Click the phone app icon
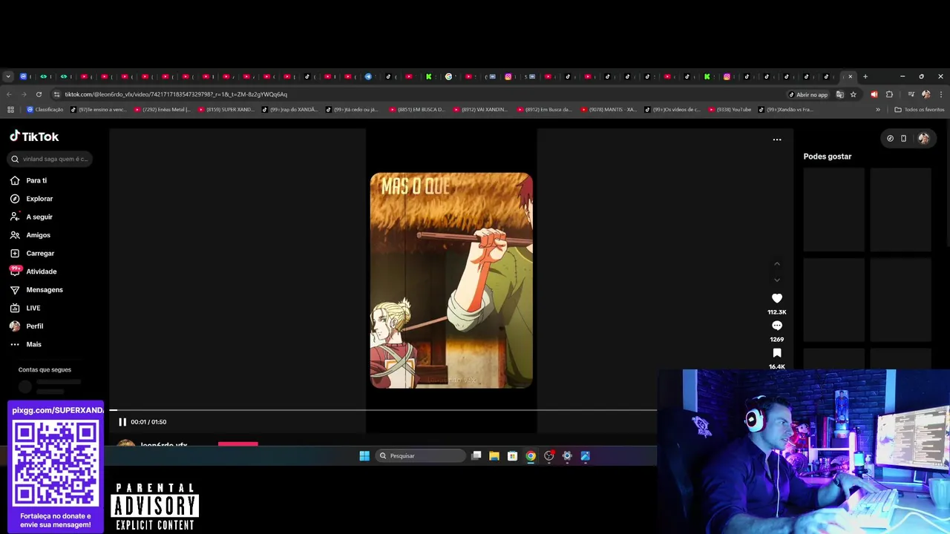Screen dimensions: 950x534 pyautogui.click(x=903, y=138)
